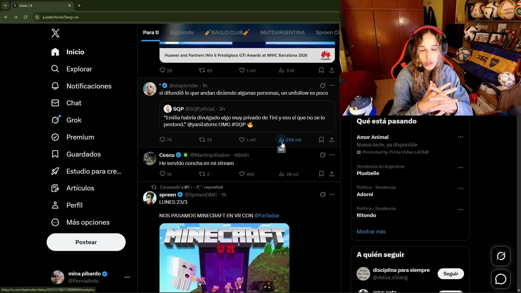This screenshot has height=293, width=521.
Task: Expand Más opciones menu
Action: pyautogui.click(x=80, y=222)
